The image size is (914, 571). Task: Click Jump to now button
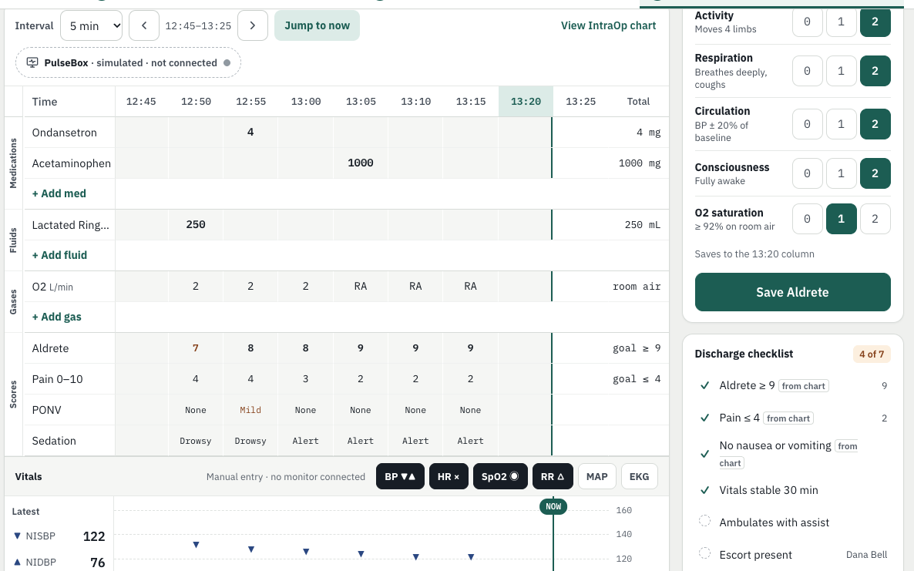pyautogui.click(x=317, y=25)
